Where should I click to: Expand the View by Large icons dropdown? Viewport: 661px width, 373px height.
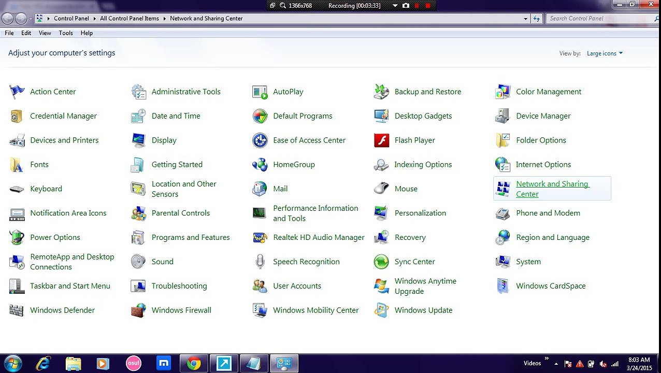[x=605, y=53]
